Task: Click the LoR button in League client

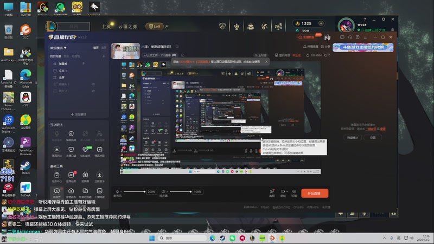Action: coord(155,26)
